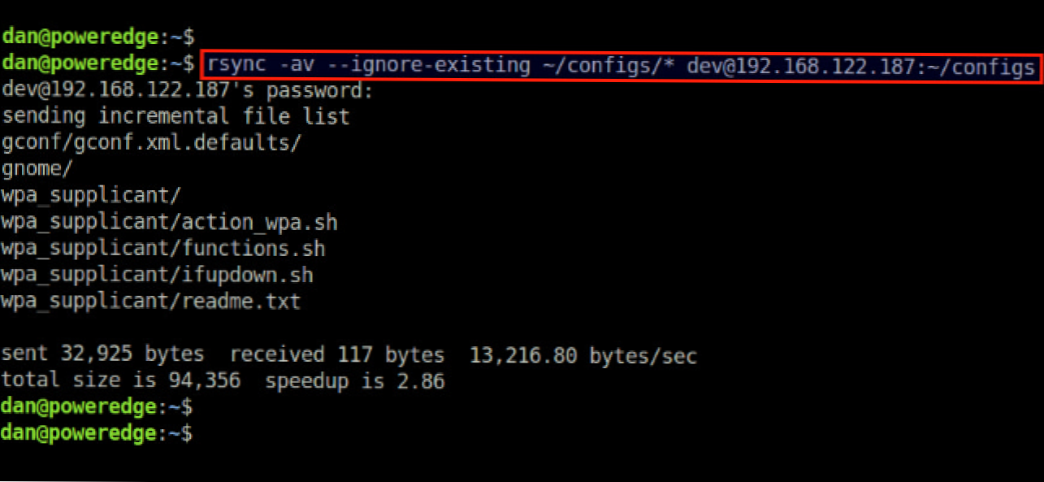Click the 'speedup is 2.86' text
This screenshot has height=482, width=1044.
pos(355,380)
